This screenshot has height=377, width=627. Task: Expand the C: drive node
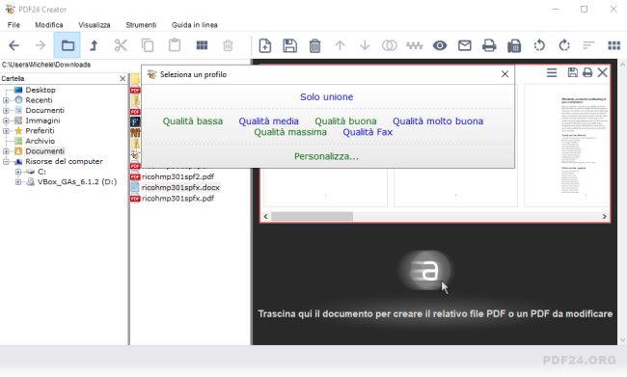pos(18,172)
